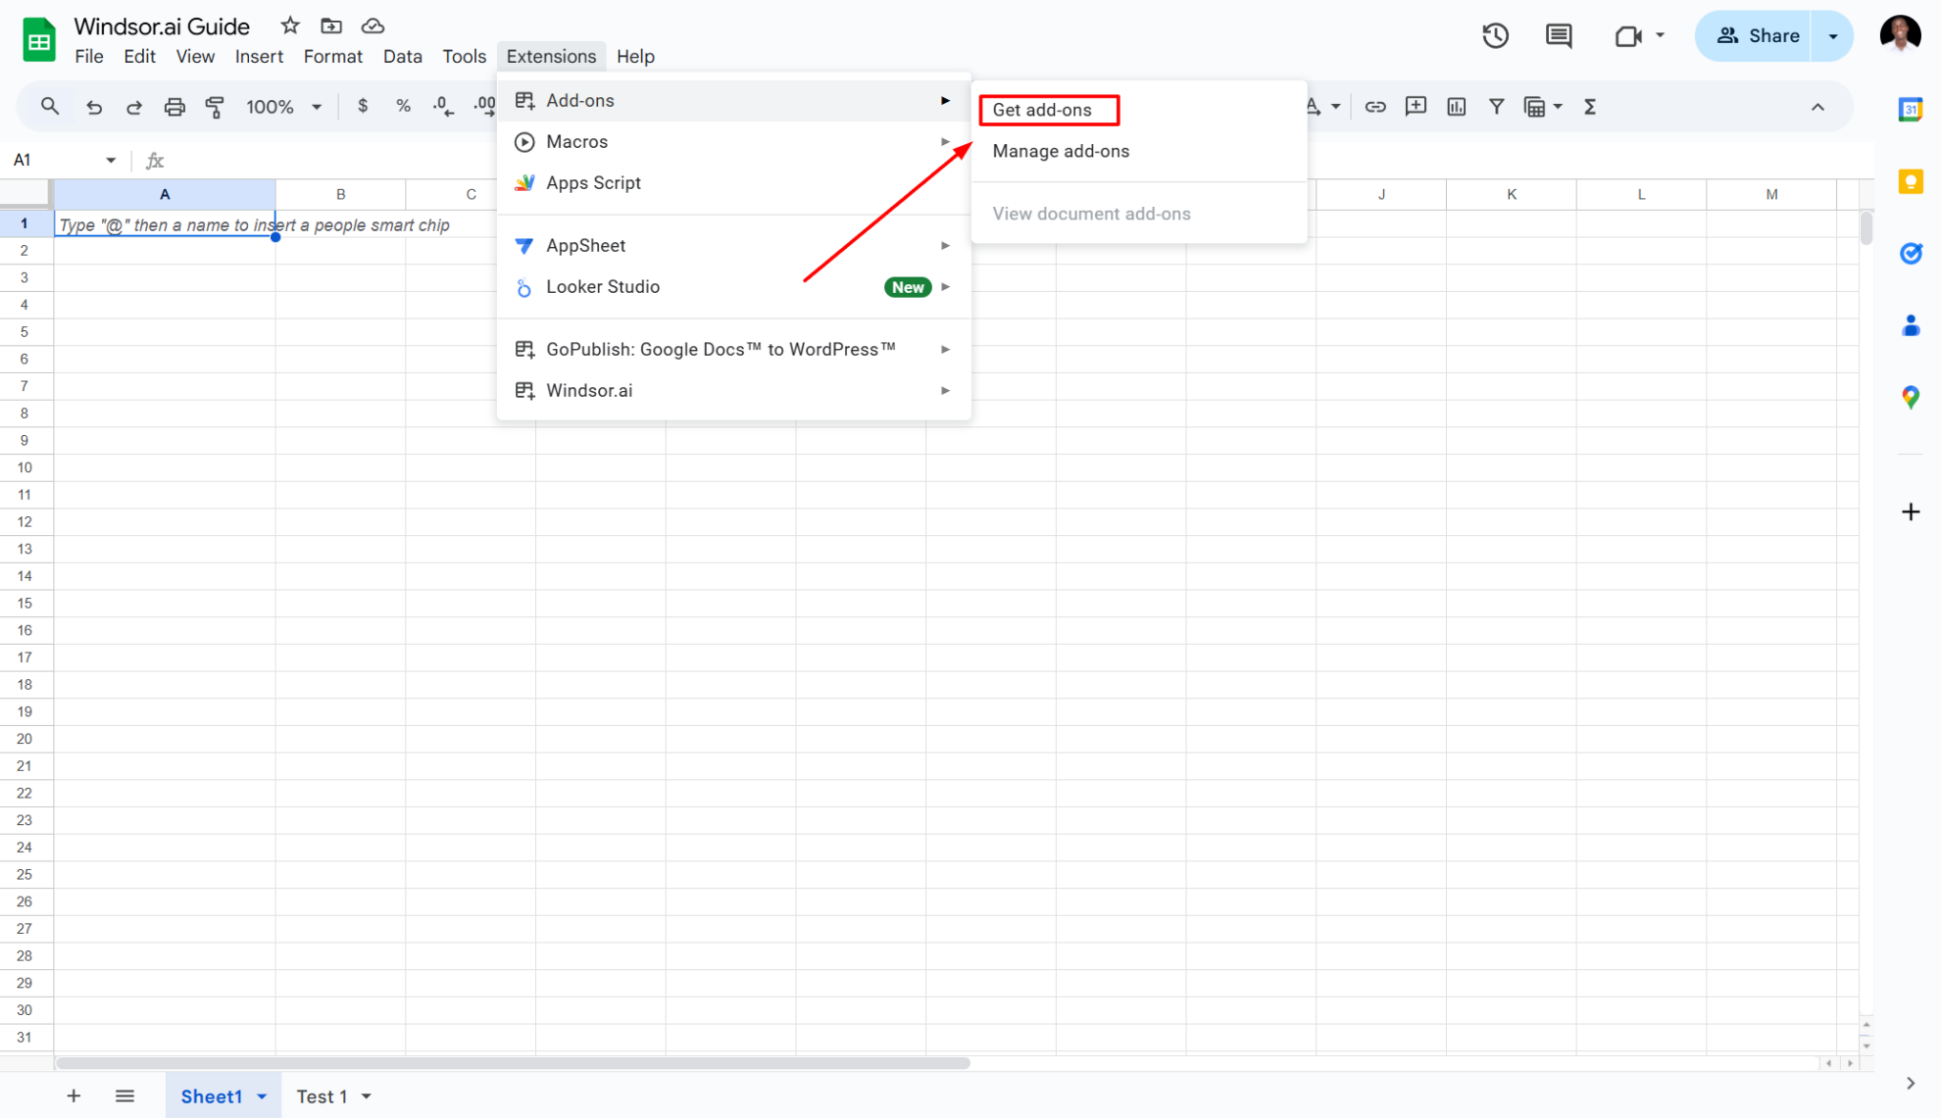
Task: Decrease decimal places icon
Action: pyautogui.click(x=443, y=106)
